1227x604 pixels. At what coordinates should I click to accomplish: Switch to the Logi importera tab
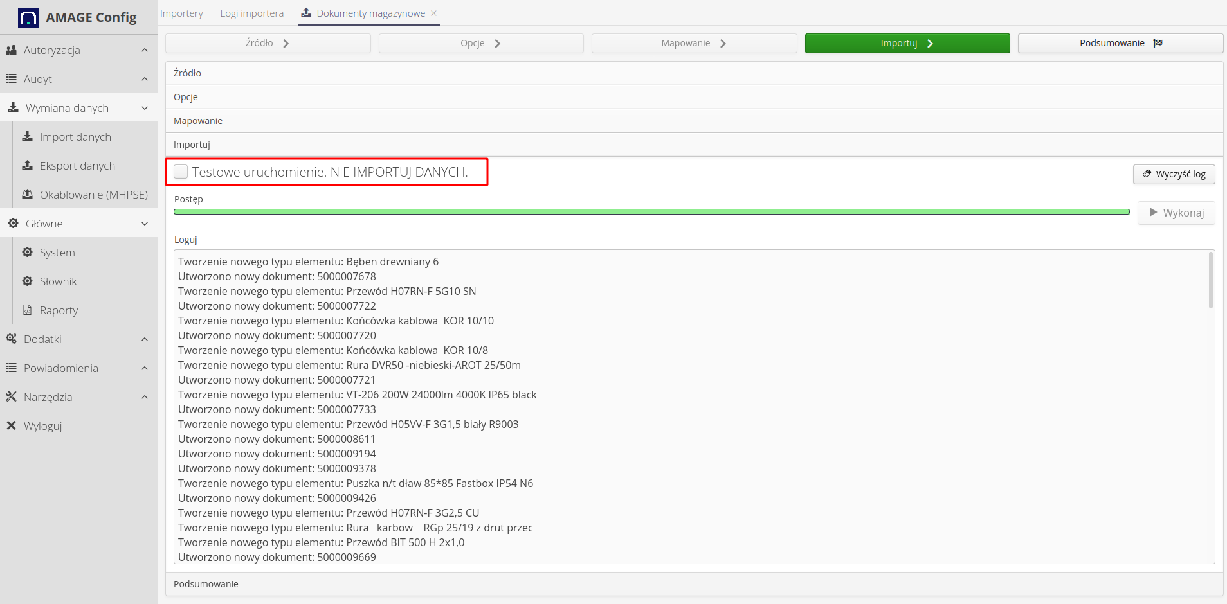pyautogui.click(x=252, y=13)
